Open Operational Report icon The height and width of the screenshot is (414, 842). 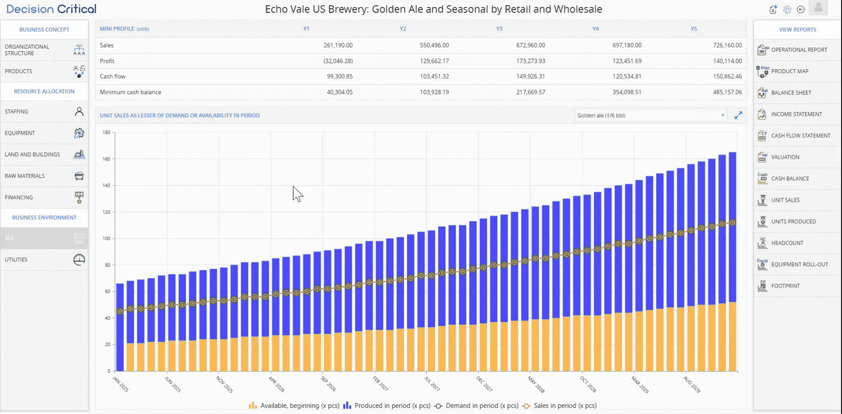[x=763, y=50]
